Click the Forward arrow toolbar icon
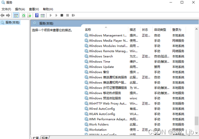The width and height of the screenshot is (199, 139). click(x=8, y=16)
